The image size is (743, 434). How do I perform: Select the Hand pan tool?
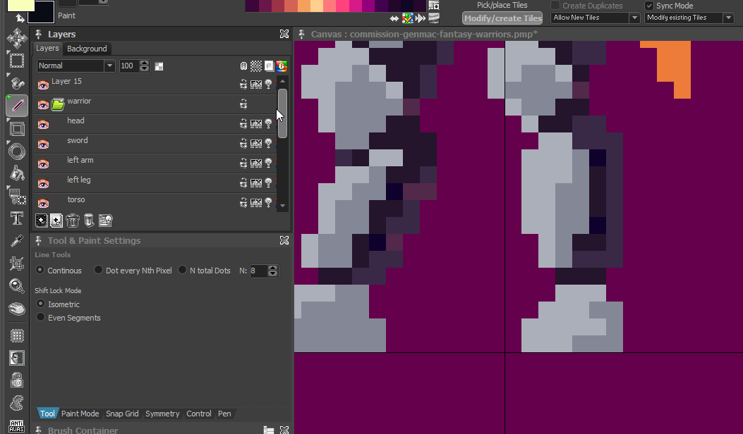point(17,309)
